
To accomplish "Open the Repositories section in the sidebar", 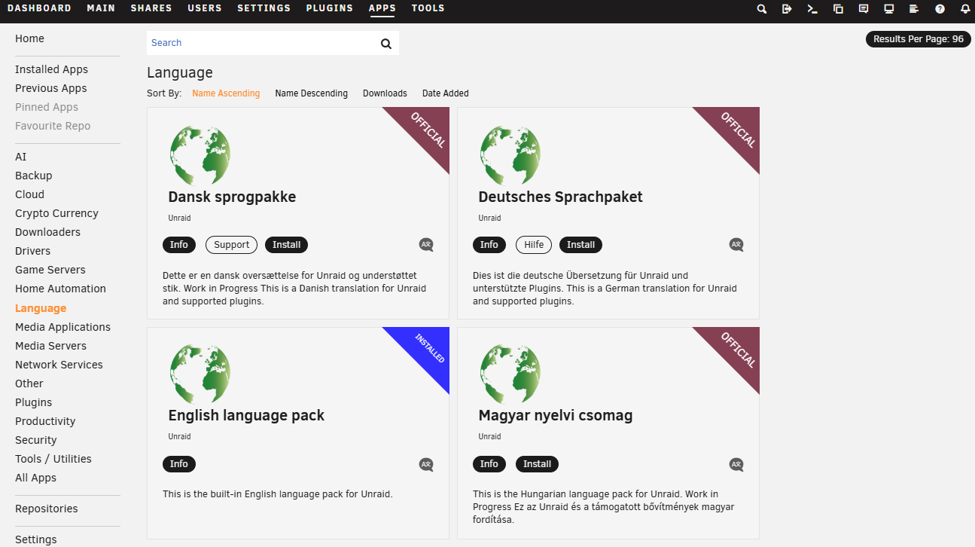I will pos(46,508).
